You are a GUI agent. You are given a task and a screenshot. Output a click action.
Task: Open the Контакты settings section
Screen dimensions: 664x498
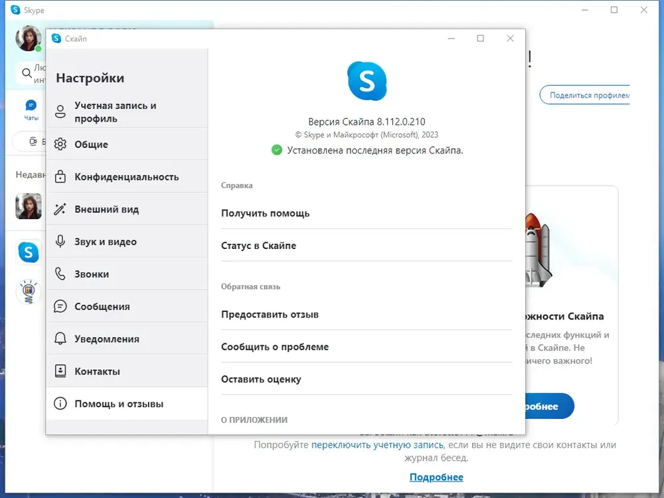[x=127, y=371]
